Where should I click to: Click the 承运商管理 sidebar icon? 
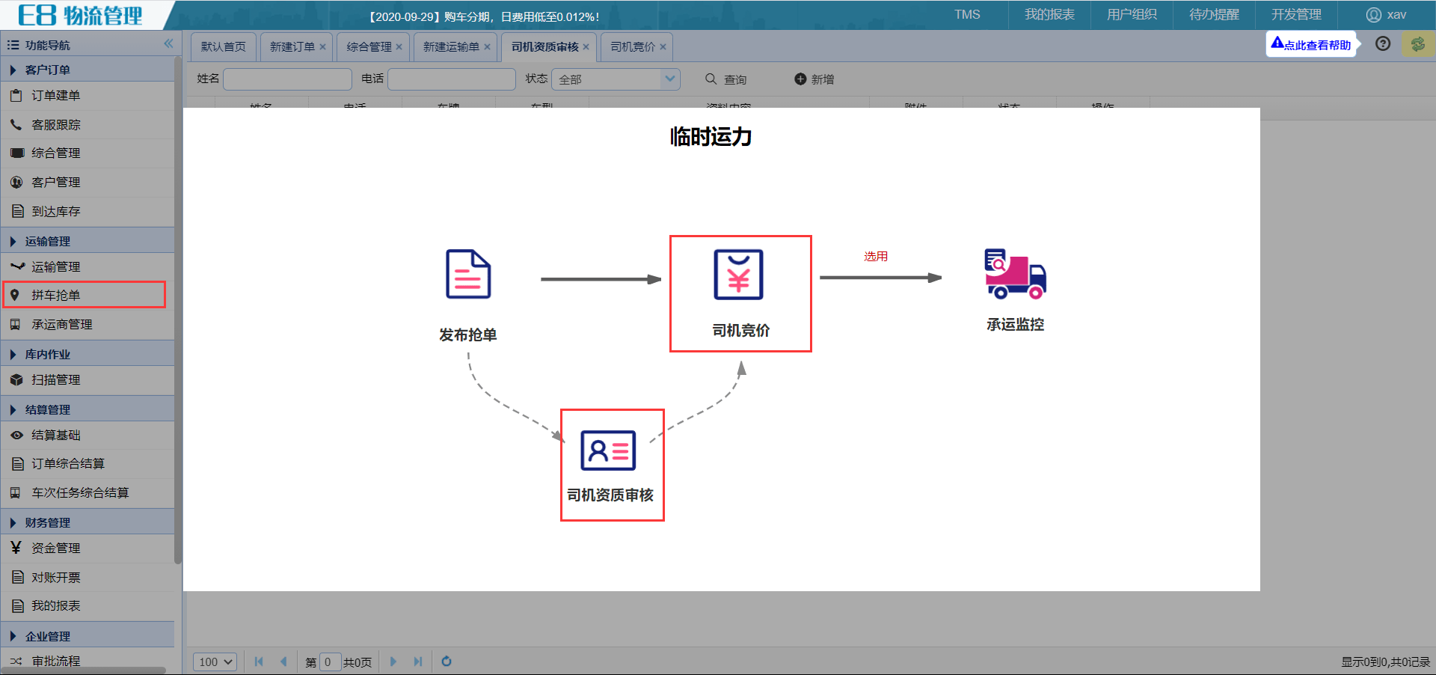point(15,324)
